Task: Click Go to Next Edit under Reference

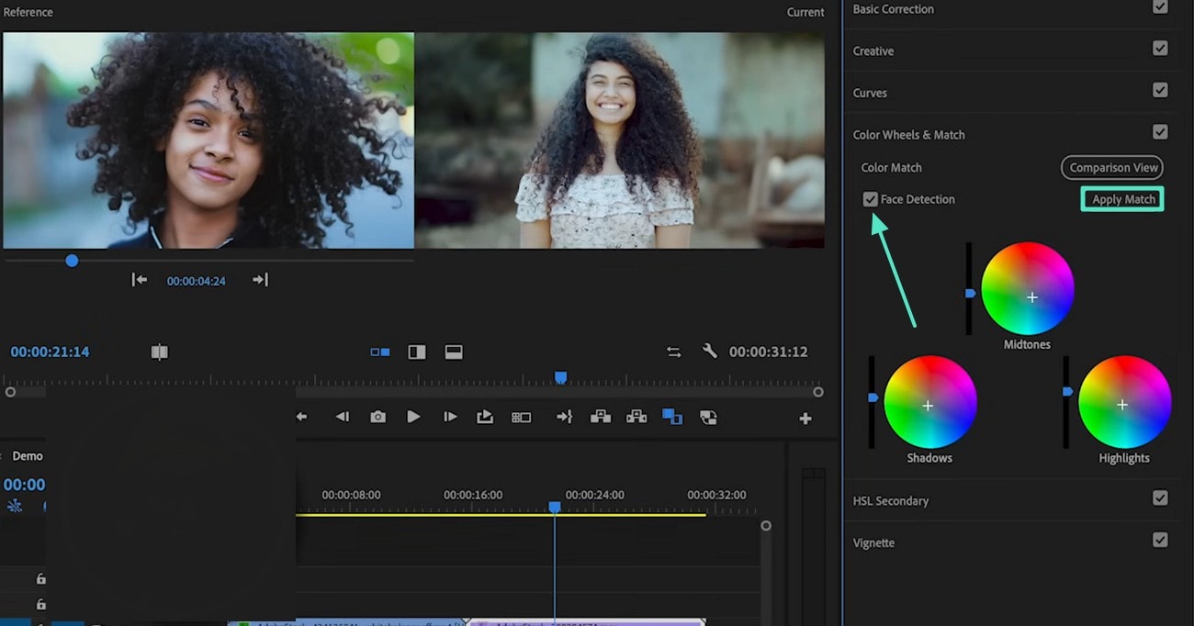Action: [260, 280]
